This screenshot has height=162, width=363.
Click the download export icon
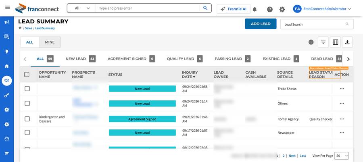(x=347, y=42)
